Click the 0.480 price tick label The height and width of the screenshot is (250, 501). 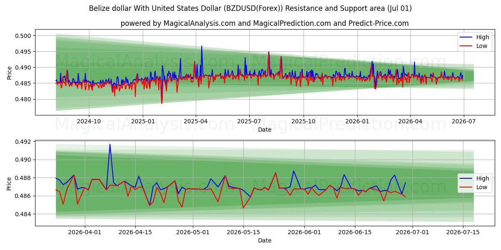click(x=23, y=99)
